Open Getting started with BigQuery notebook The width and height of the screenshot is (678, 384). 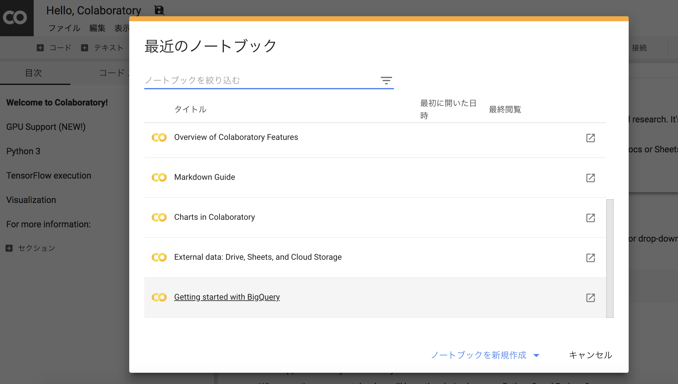pyautogui.click(x=227, y=297)
